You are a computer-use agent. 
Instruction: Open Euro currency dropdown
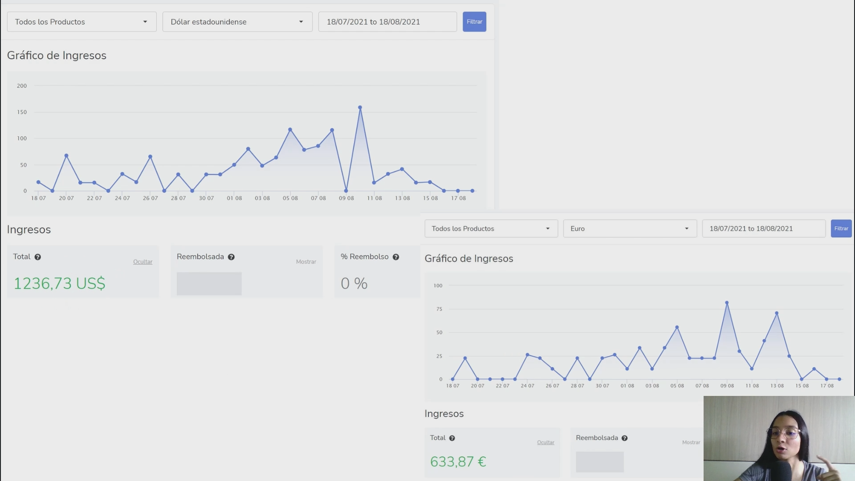[x=629, y=228]
